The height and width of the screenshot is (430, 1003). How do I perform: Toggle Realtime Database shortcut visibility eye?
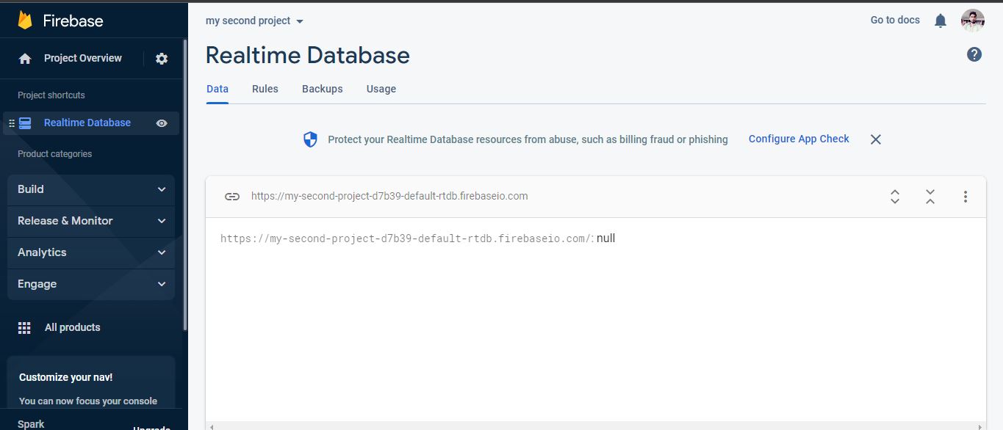click(x=162, y=123)
